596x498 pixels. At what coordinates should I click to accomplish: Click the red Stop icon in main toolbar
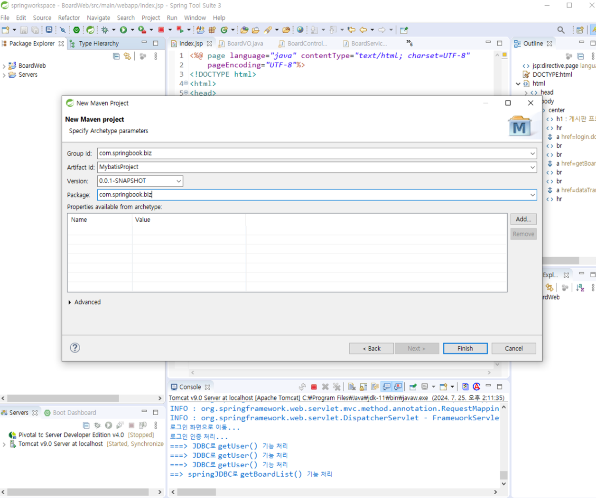click(161, 30)
